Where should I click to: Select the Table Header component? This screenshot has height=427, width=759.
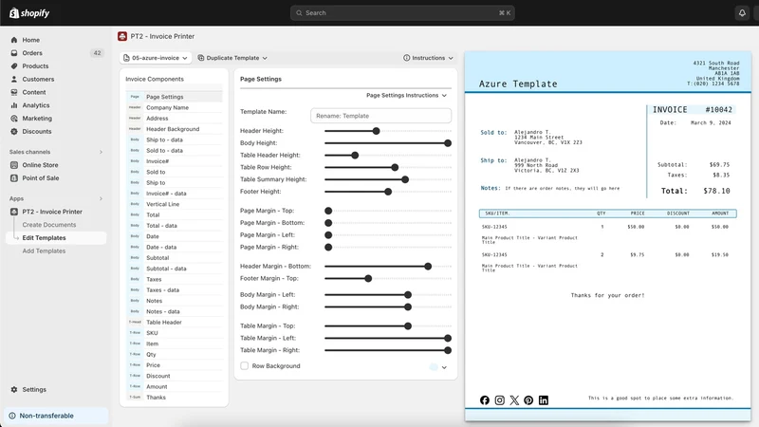point(175,322)
